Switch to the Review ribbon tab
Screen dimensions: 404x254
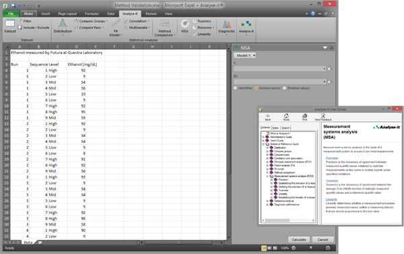point(151,13)
